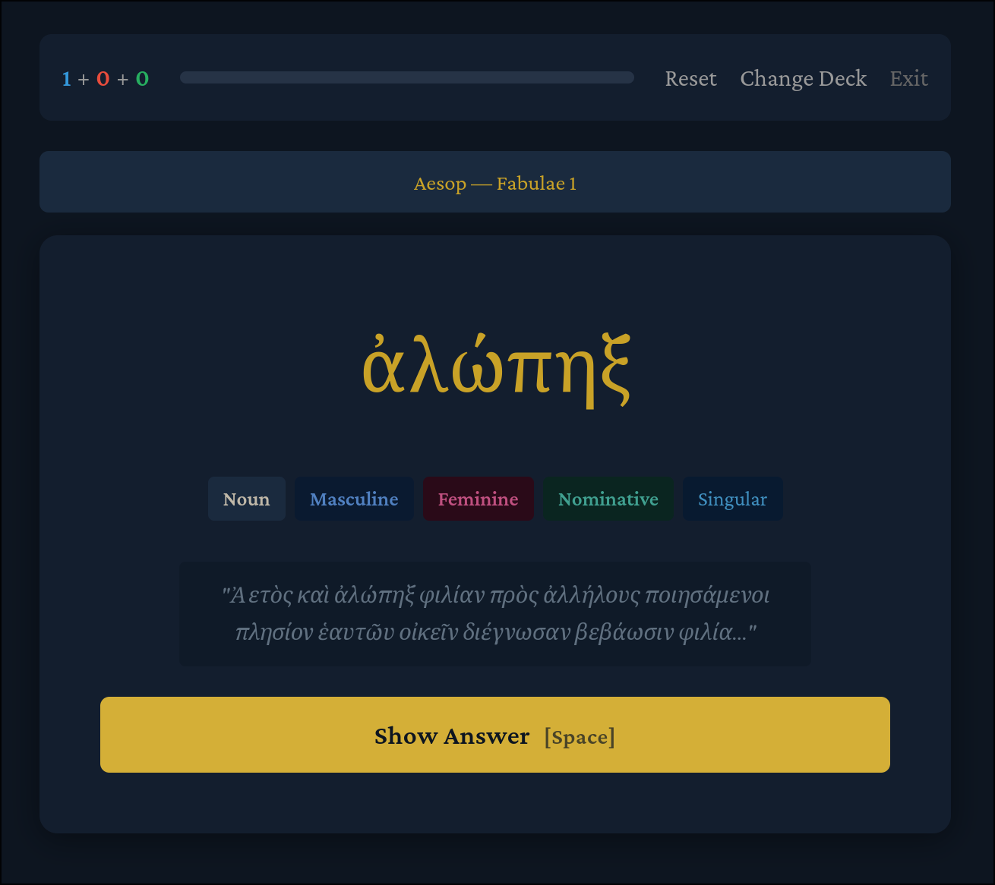995x885 pixels.
Task: Click the red counter showing 0
Action: click(x=103, y=79)
